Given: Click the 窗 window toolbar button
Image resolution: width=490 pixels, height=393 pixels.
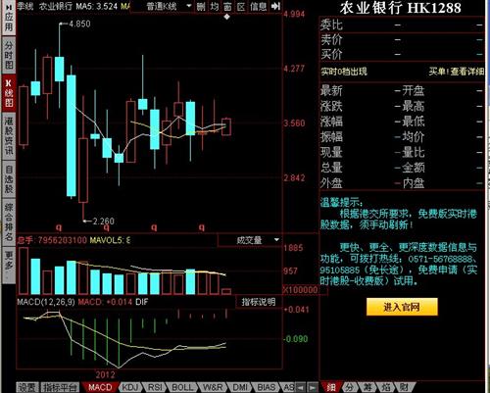Looking at the screenshot, I should pos(227,6).
